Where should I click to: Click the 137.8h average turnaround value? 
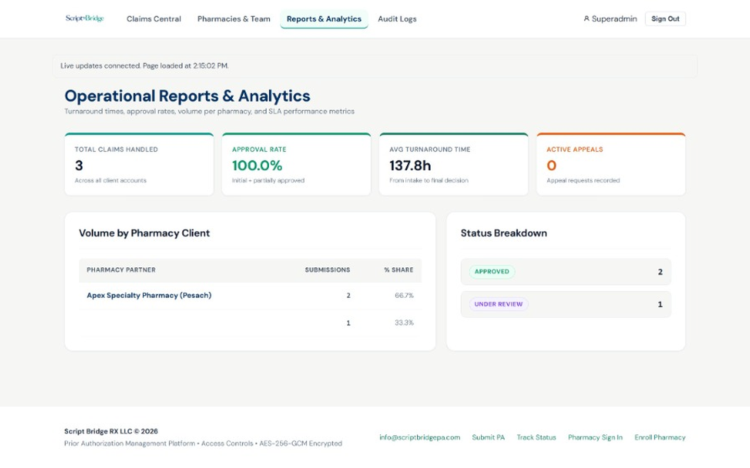(410, 165)
